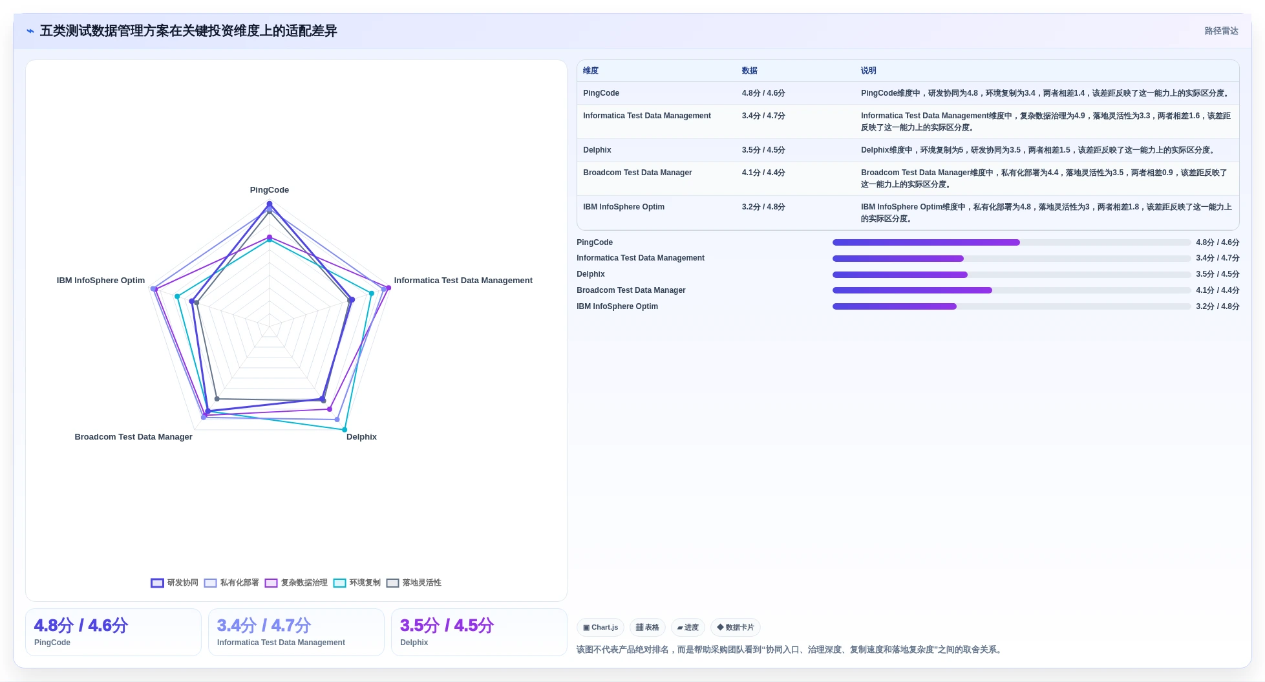Toggle 研发协同 legend swatch
Viewport: 1265px width, 682px height.
(157, 583)
